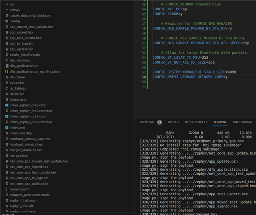Click CONFIG_NRF53_UPGRADE_NETWORK_CORE=y line
This screenshot has width=256, height=215.
(190, 77)
